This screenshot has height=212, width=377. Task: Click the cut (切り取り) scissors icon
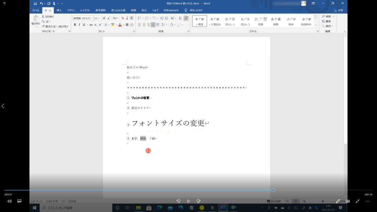coord(43,17)
